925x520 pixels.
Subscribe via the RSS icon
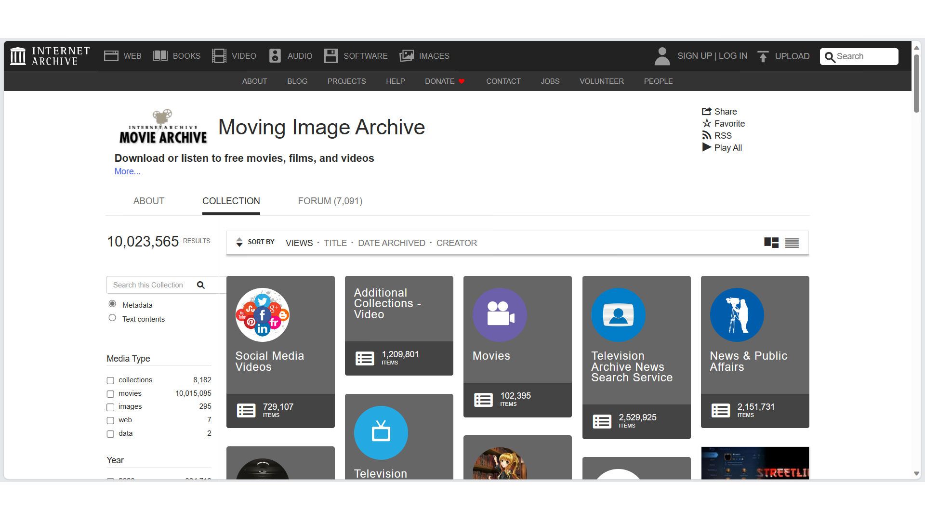707,135
